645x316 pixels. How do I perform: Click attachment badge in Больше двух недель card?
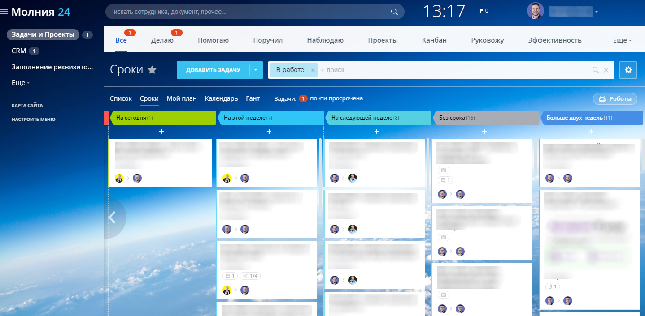coord(552,286)
